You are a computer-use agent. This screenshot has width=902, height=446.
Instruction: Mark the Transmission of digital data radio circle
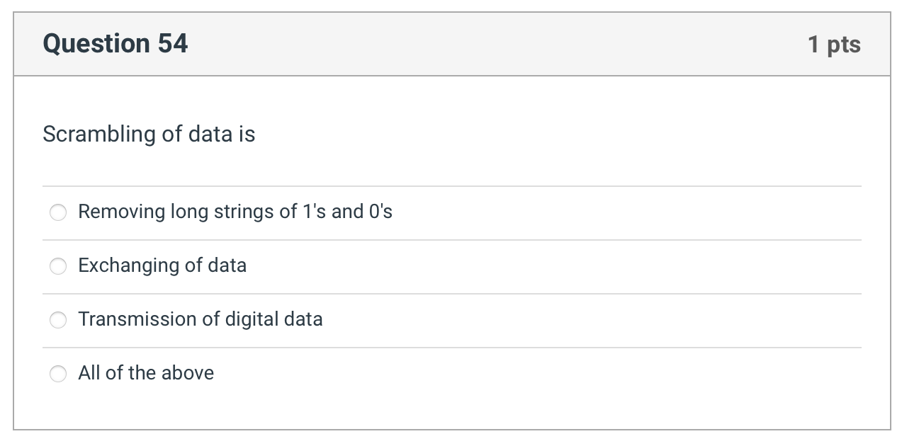click(x=58, y=320)
